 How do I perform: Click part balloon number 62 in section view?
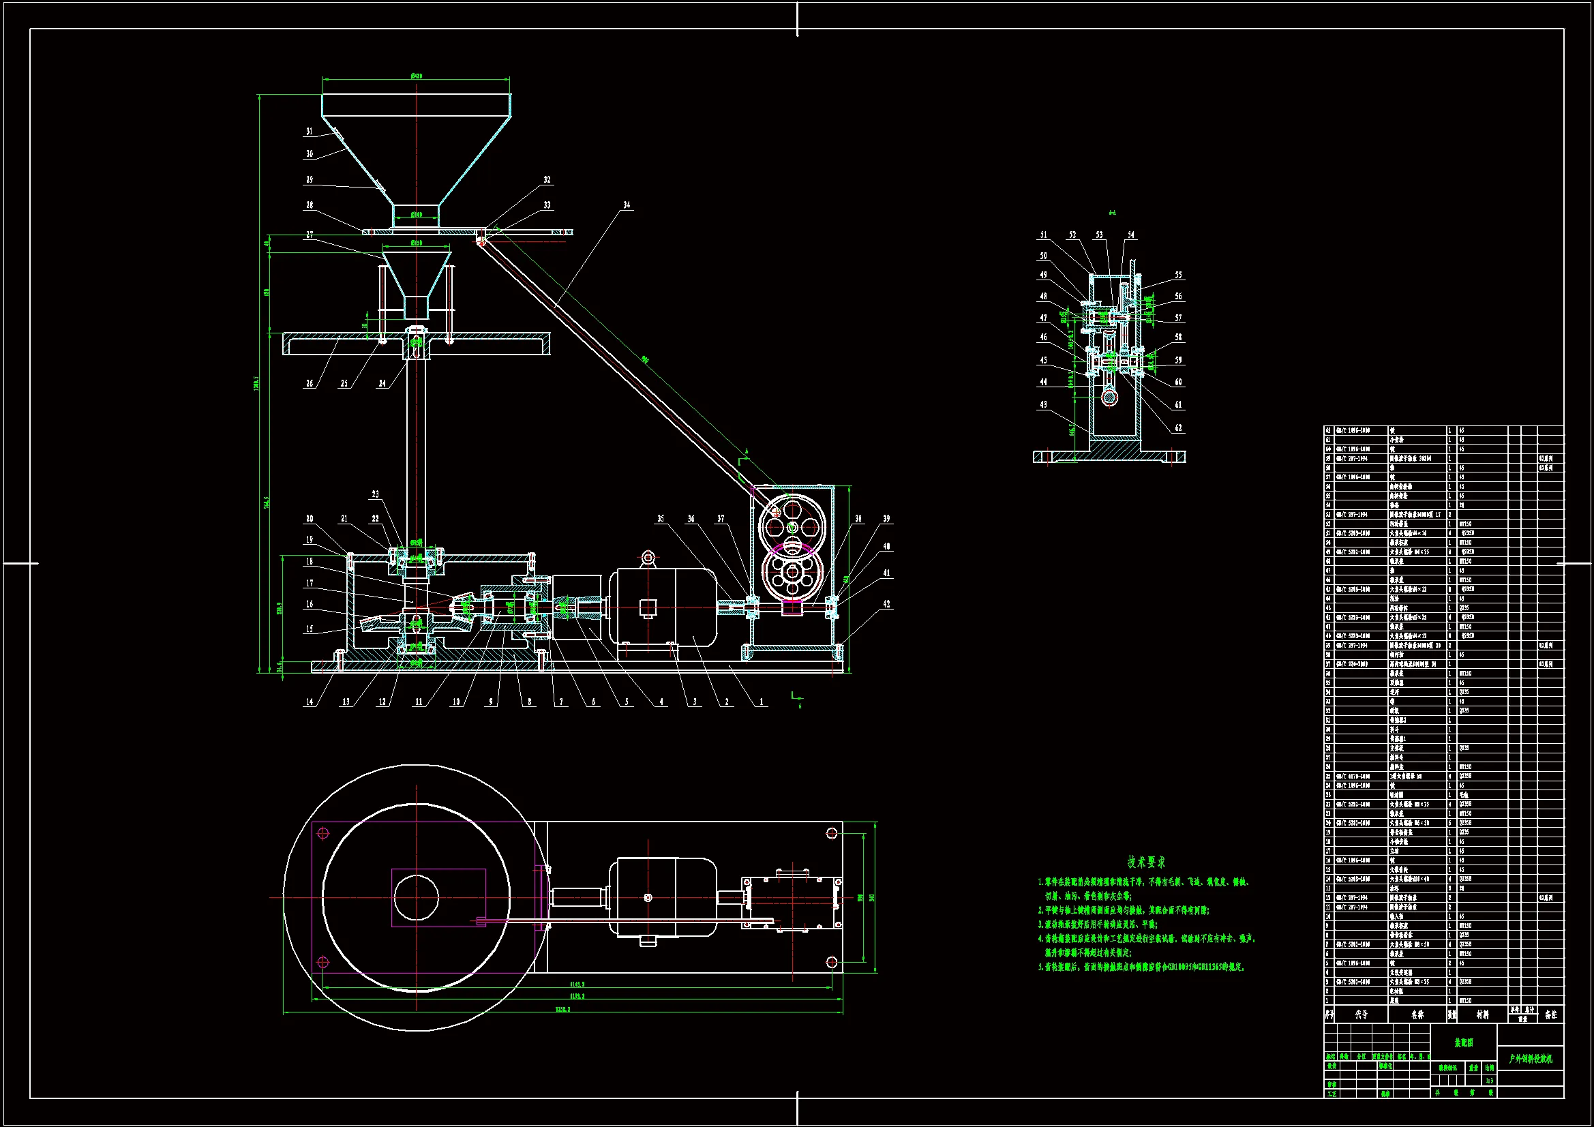1178,427
